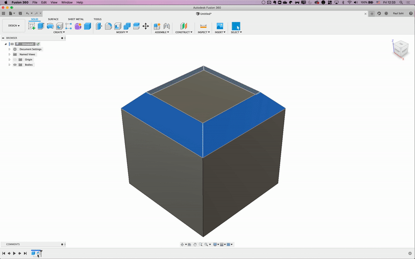This screenshot has height=259, width=415.
Task: Toggle visibility eye of the Origin folder
Action: click(x=15, y=60)
